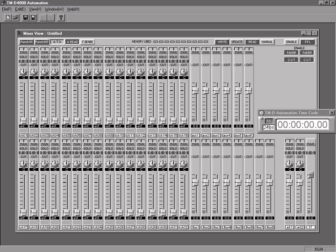Toggle MAN on channel ch09

109,52
